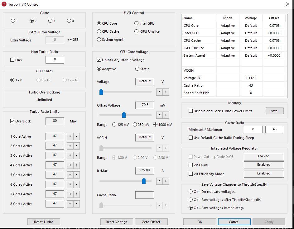
Task: Click the Speed Shift EPP row label
Action: pos(196,93)
